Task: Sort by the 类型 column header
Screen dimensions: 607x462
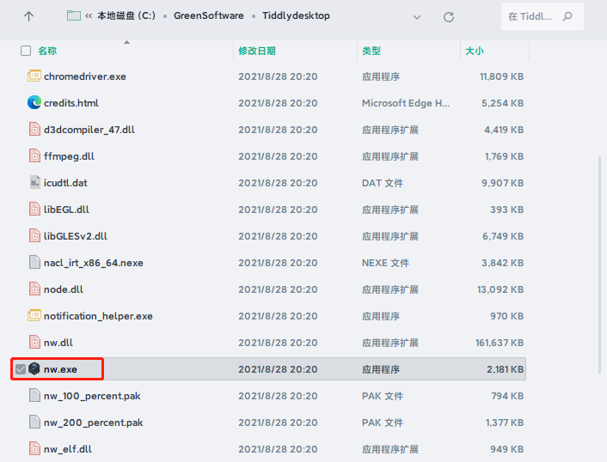Action: click(371, 51)
